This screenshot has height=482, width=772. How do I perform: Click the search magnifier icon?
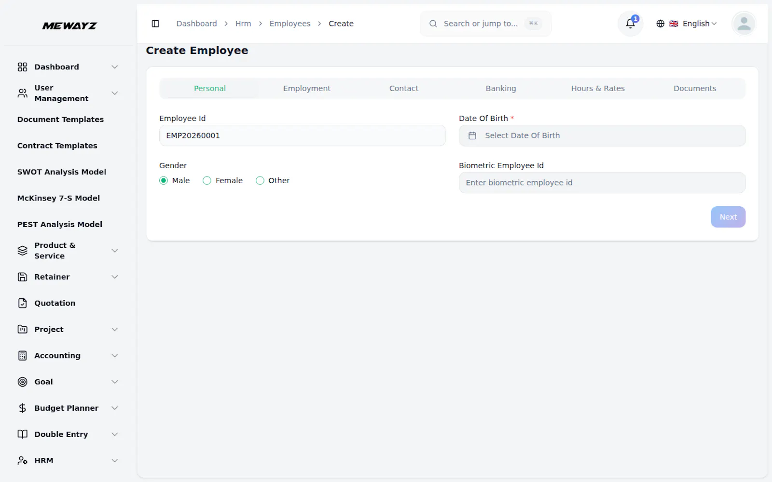click(x=433, y=24)
